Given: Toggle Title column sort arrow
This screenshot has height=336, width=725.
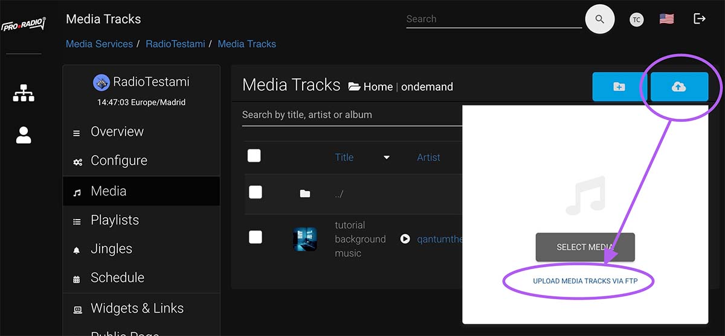Looking at the screenshot, I should pos(387,157).
